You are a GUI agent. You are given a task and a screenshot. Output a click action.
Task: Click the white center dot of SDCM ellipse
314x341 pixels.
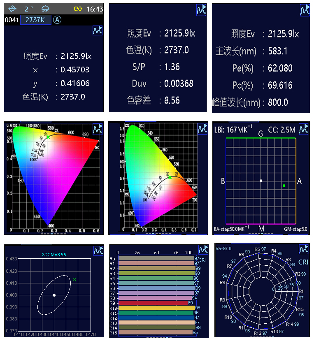(x=54, y=295)
